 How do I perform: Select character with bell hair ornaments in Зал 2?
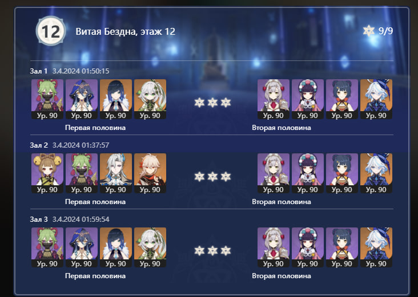pyautogui.click(x=47, y=173)
